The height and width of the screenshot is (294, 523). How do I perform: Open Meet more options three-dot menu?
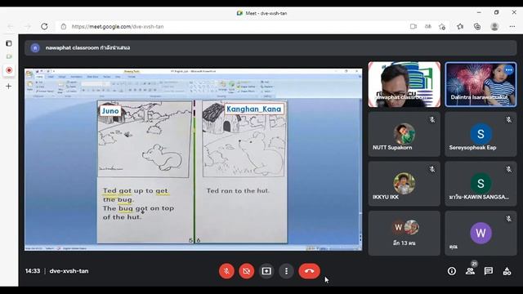(286, 271)
